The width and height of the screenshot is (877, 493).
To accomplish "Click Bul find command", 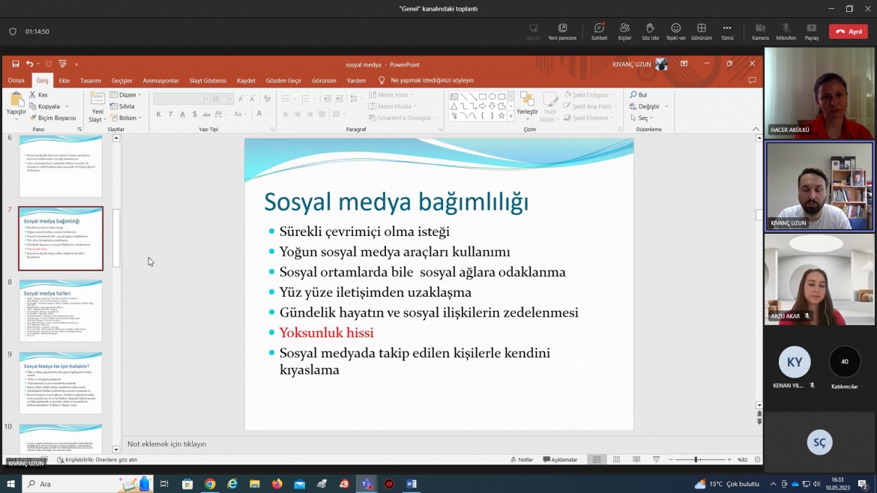I will [638, 95].
